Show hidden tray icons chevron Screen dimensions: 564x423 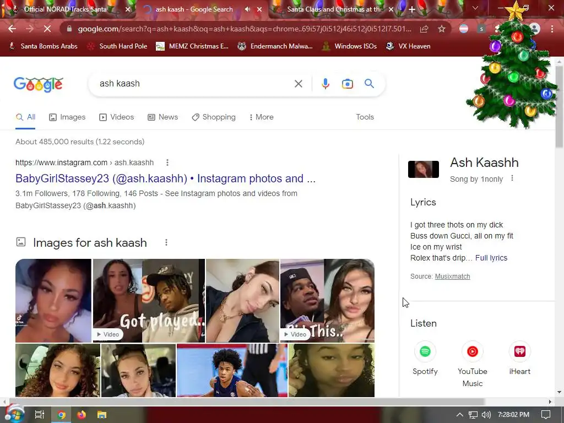pos(459,415)
